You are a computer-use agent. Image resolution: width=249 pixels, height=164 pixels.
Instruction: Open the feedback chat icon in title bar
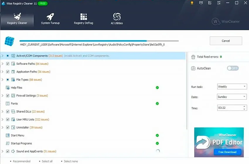coord(201,3)
